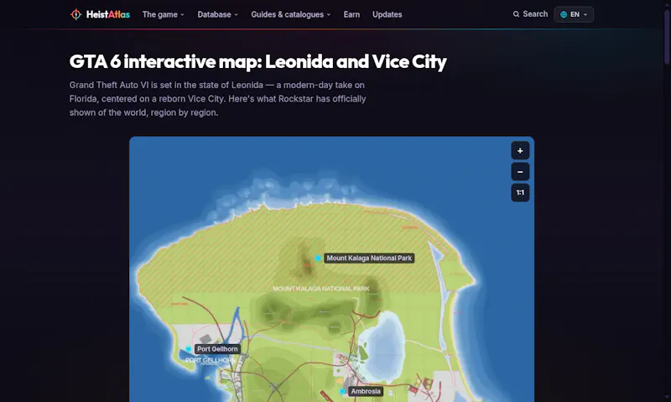Click the Port Gellhorn map label

click(x=217, y=349)
